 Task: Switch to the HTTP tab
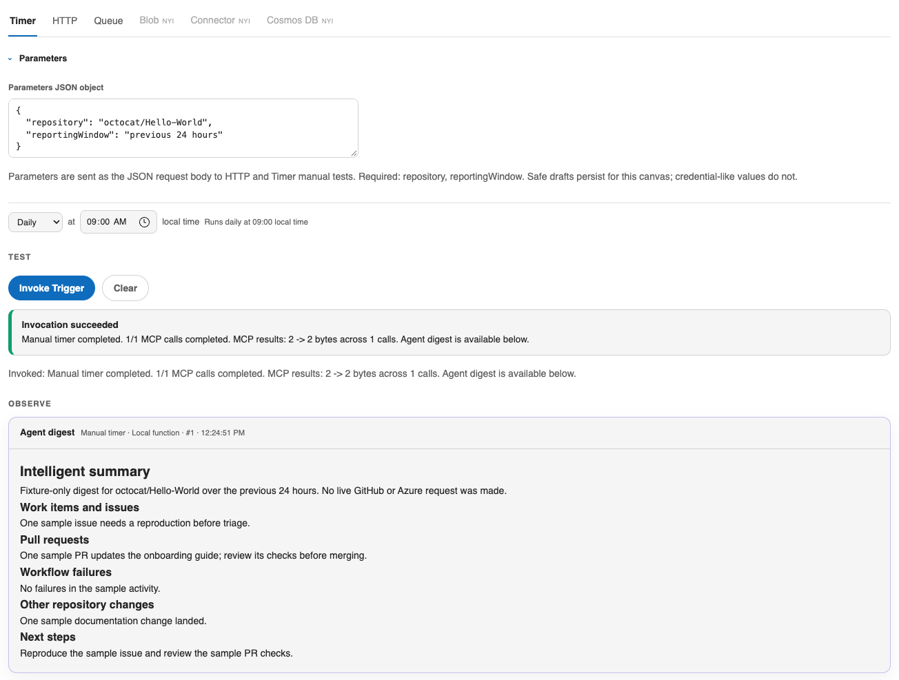click(x=65, y=21)
